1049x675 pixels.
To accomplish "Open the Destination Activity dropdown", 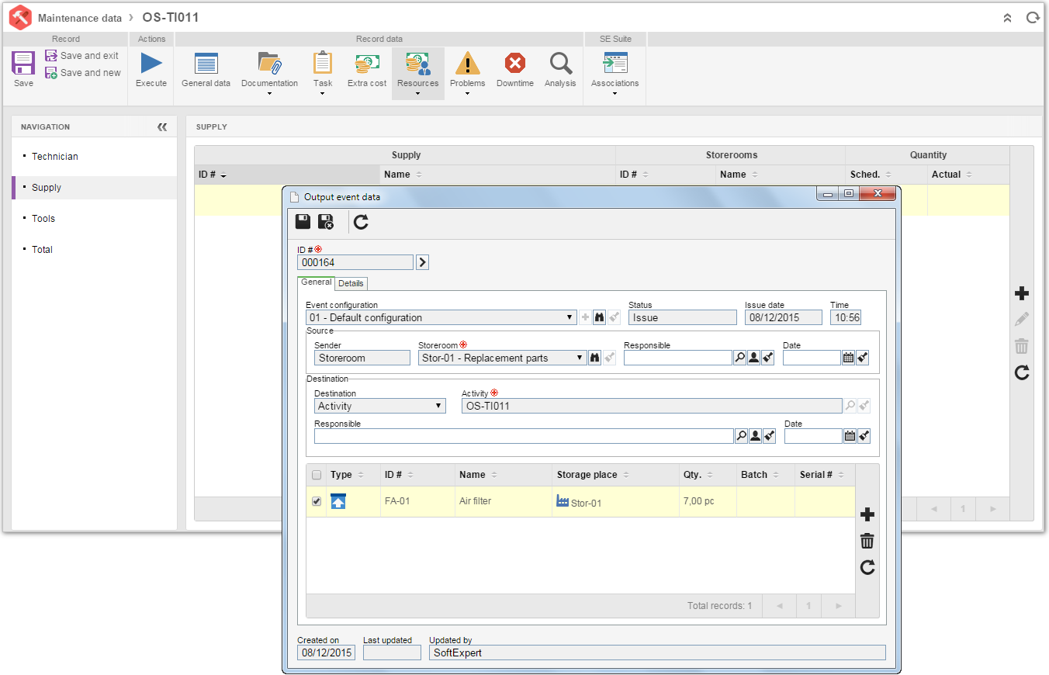I will click(438, 406).
